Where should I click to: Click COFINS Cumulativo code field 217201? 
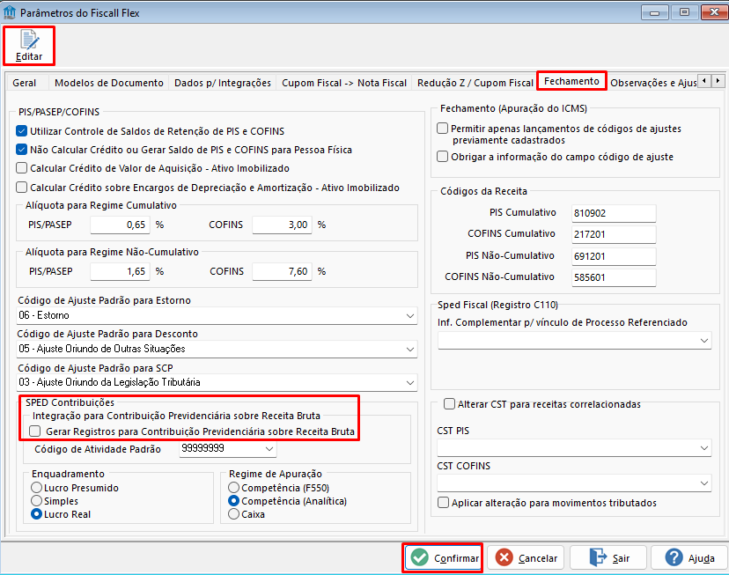click(614, 234)
